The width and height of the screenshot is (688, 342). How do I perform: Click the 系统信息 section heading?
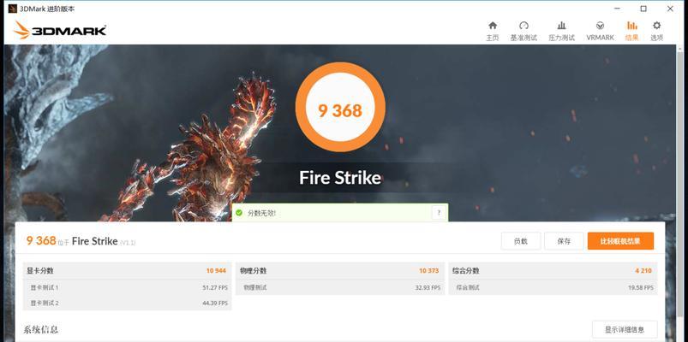click(41, 329)
